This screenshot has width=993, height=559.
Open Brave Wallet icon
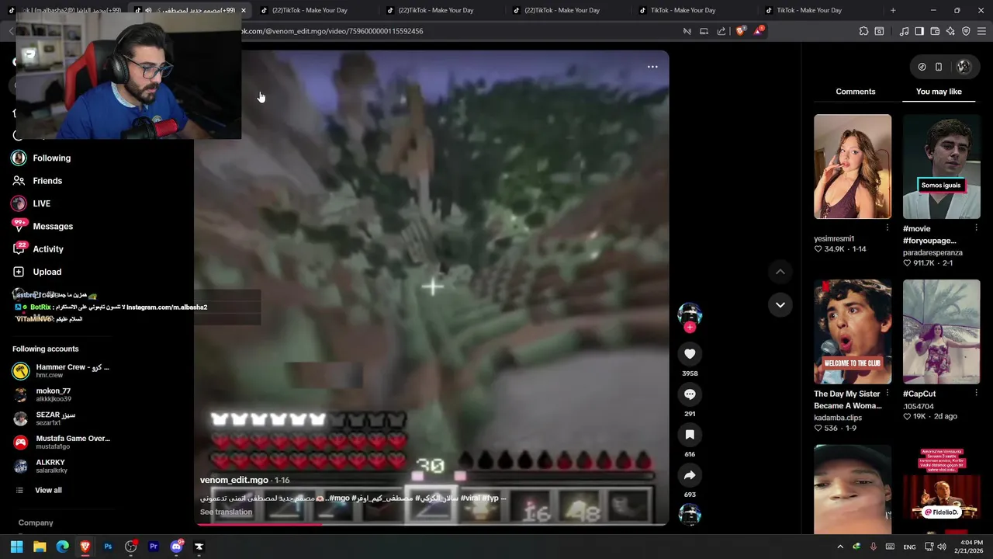coord(935,31)
